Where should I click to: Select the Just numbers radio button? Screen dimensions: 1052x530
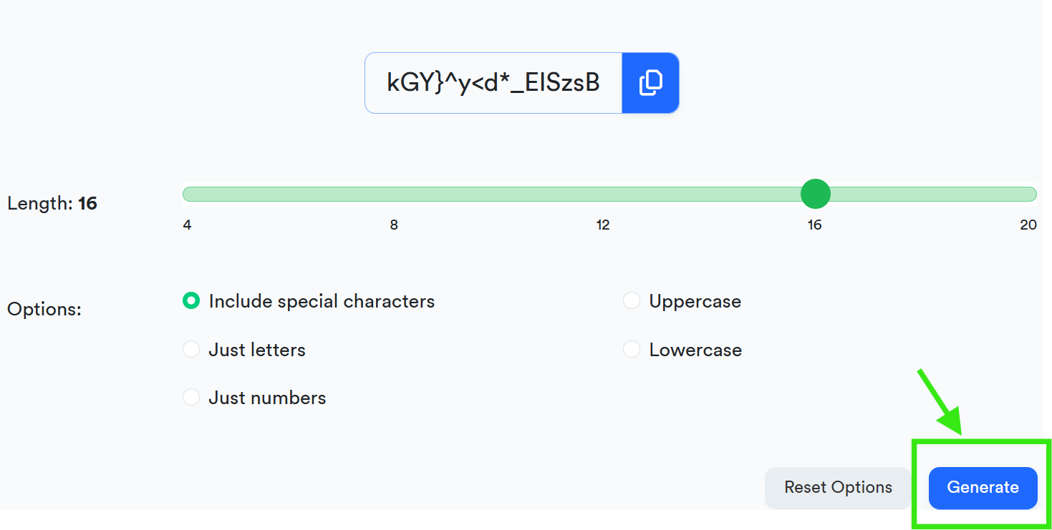(x=191, y=398)
